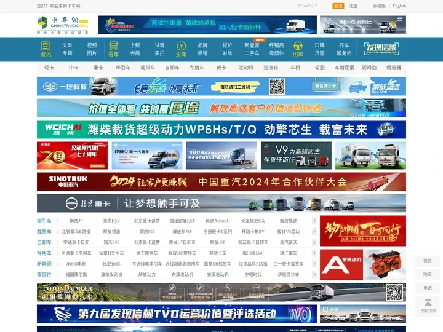Open the 70th anniversary red ad thumbnail
The image size is (443, 332).
coord(73,156)
